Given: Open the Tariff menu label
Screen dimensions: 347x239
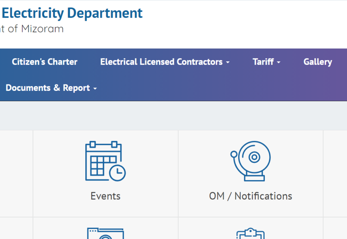Looking at the screenshot, I should [x=263, y=62].
